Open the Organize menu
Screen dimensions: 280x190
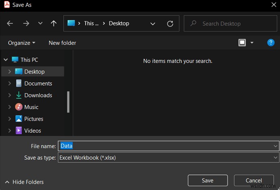tap(22, 43)
